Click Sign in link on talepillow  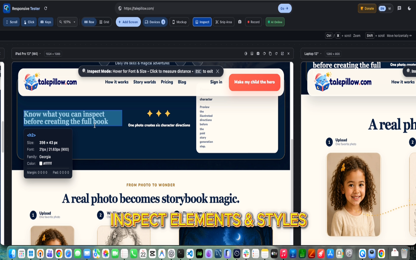(x=216, y=82)
